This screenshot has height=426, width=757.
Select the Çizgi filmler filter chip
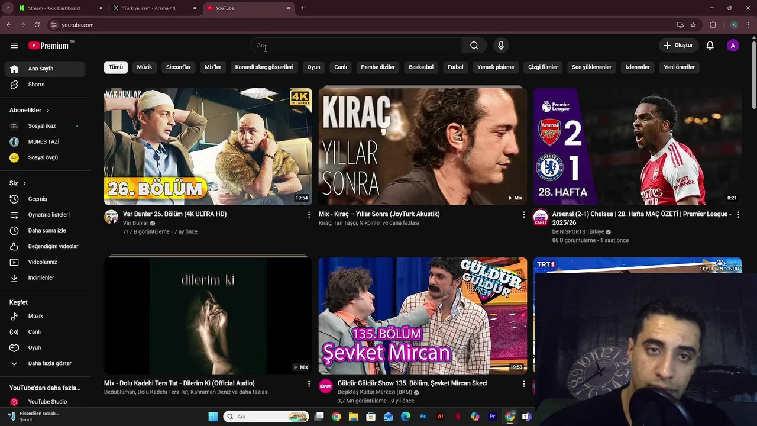[543, 67]
